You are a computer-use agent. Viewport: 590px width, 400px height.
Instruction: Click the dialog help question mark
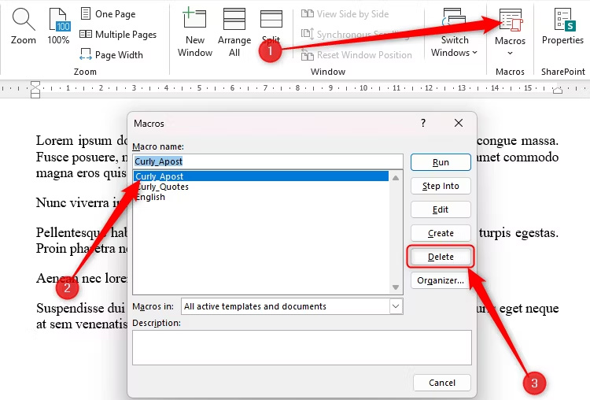click(x=423, y=123)
